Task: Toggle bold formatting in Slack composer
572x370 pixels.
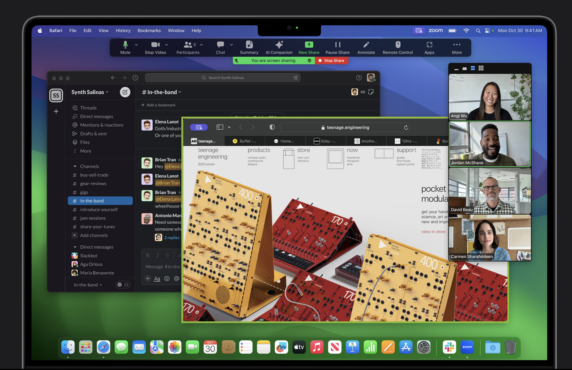Action: 148,255
